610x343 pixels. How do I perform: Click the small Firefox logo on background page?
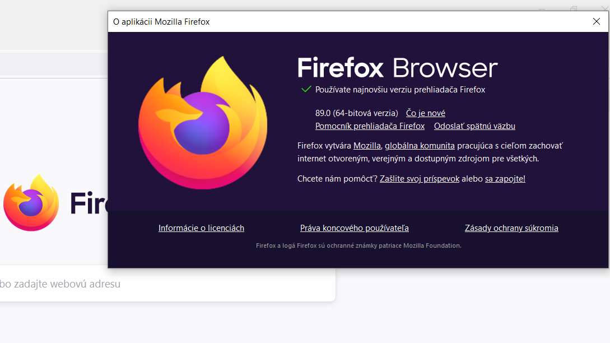coord(31,203)
